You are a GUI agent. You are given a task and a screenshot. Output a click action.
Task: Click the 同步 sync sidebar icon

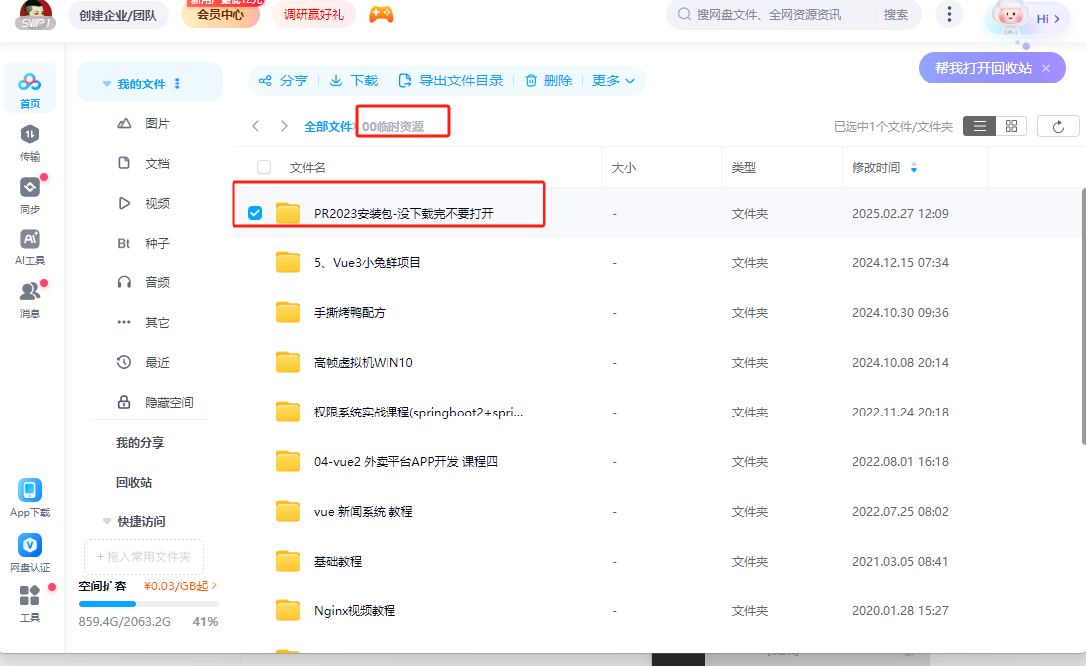click(x=30, y=188)
